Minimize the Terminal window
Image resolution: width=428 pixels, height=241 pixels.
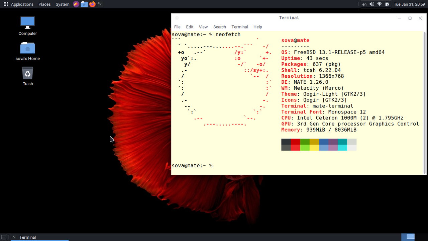(400, 18)
